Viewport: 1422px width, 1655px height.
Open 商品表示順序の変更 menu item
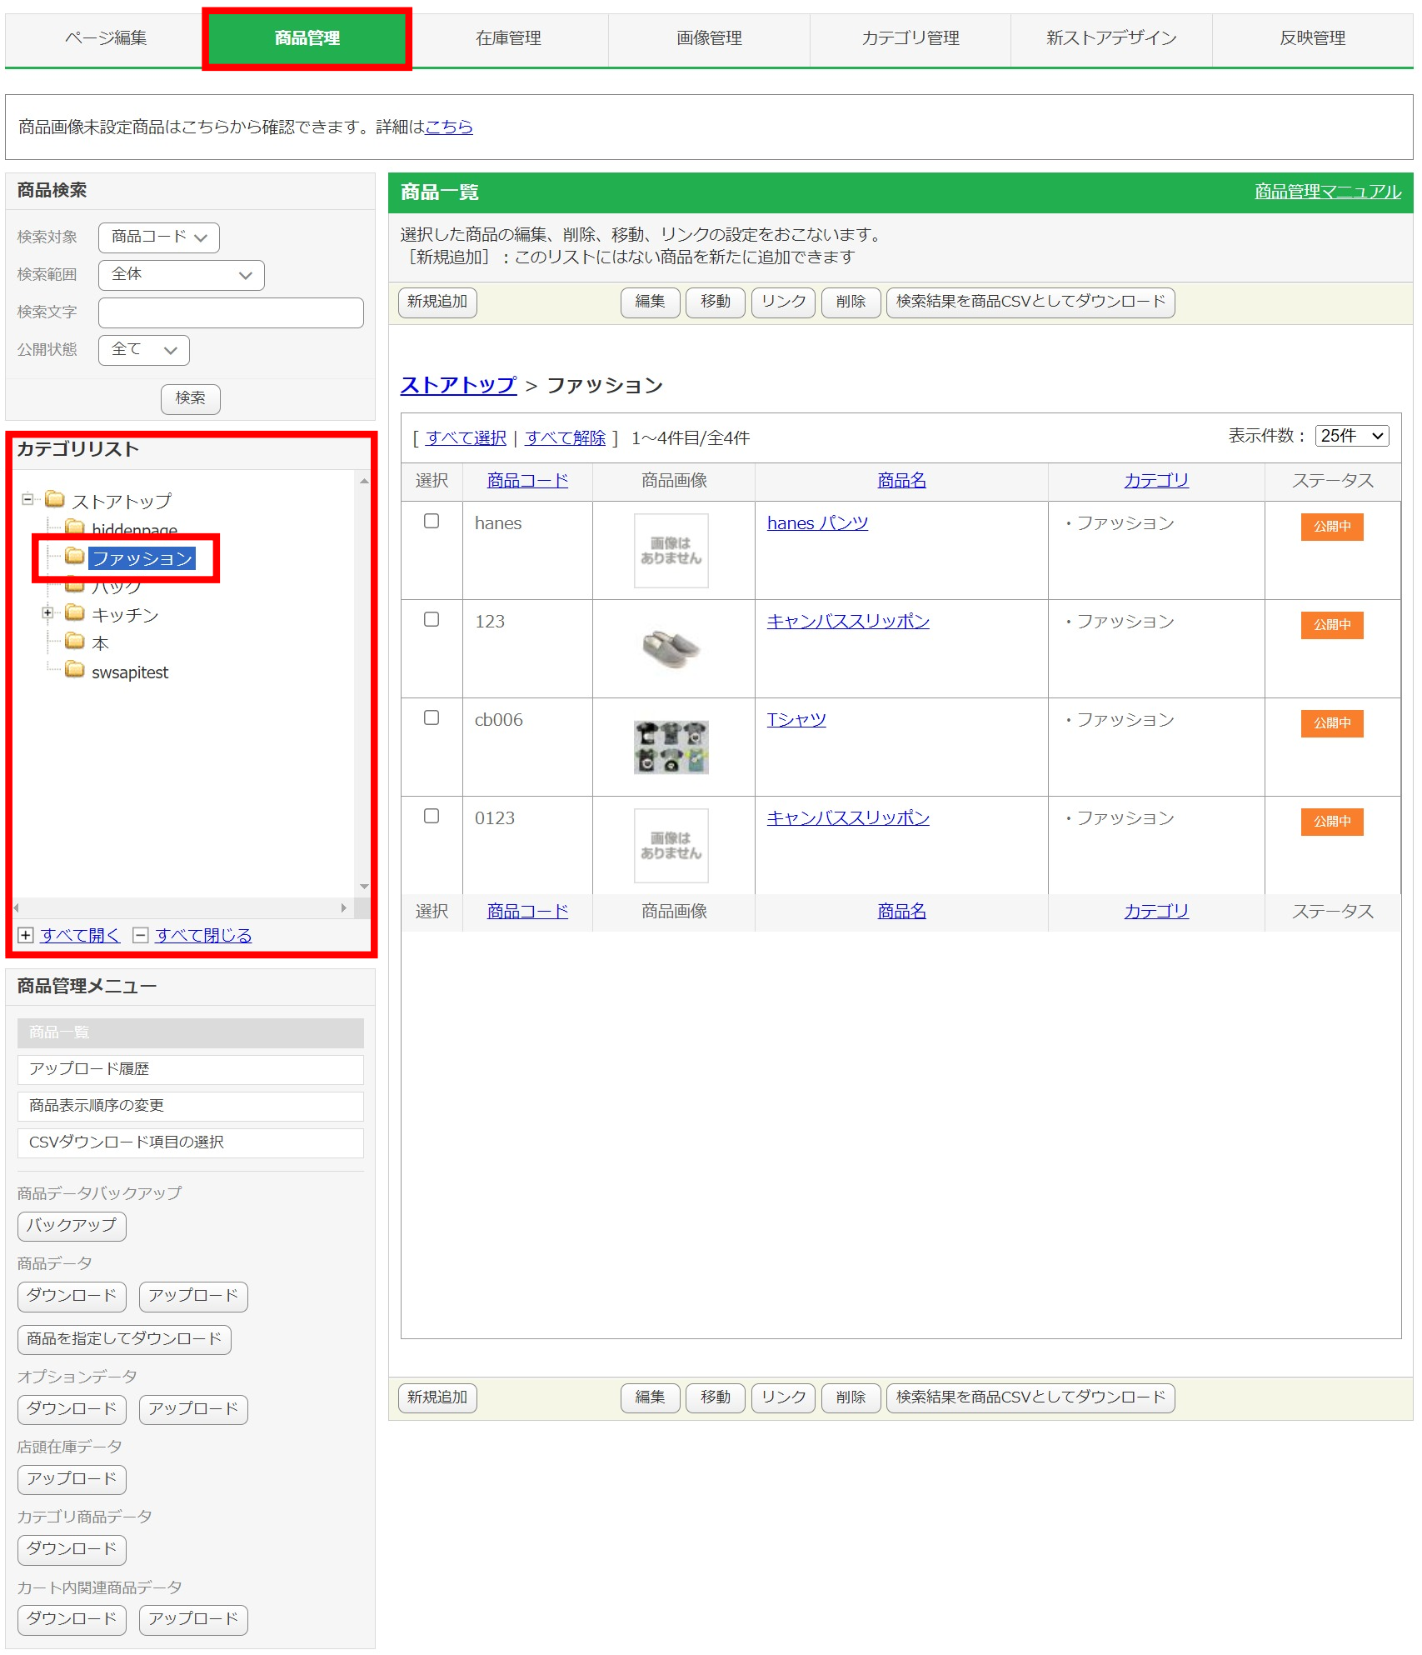(x=191, y=1107)
